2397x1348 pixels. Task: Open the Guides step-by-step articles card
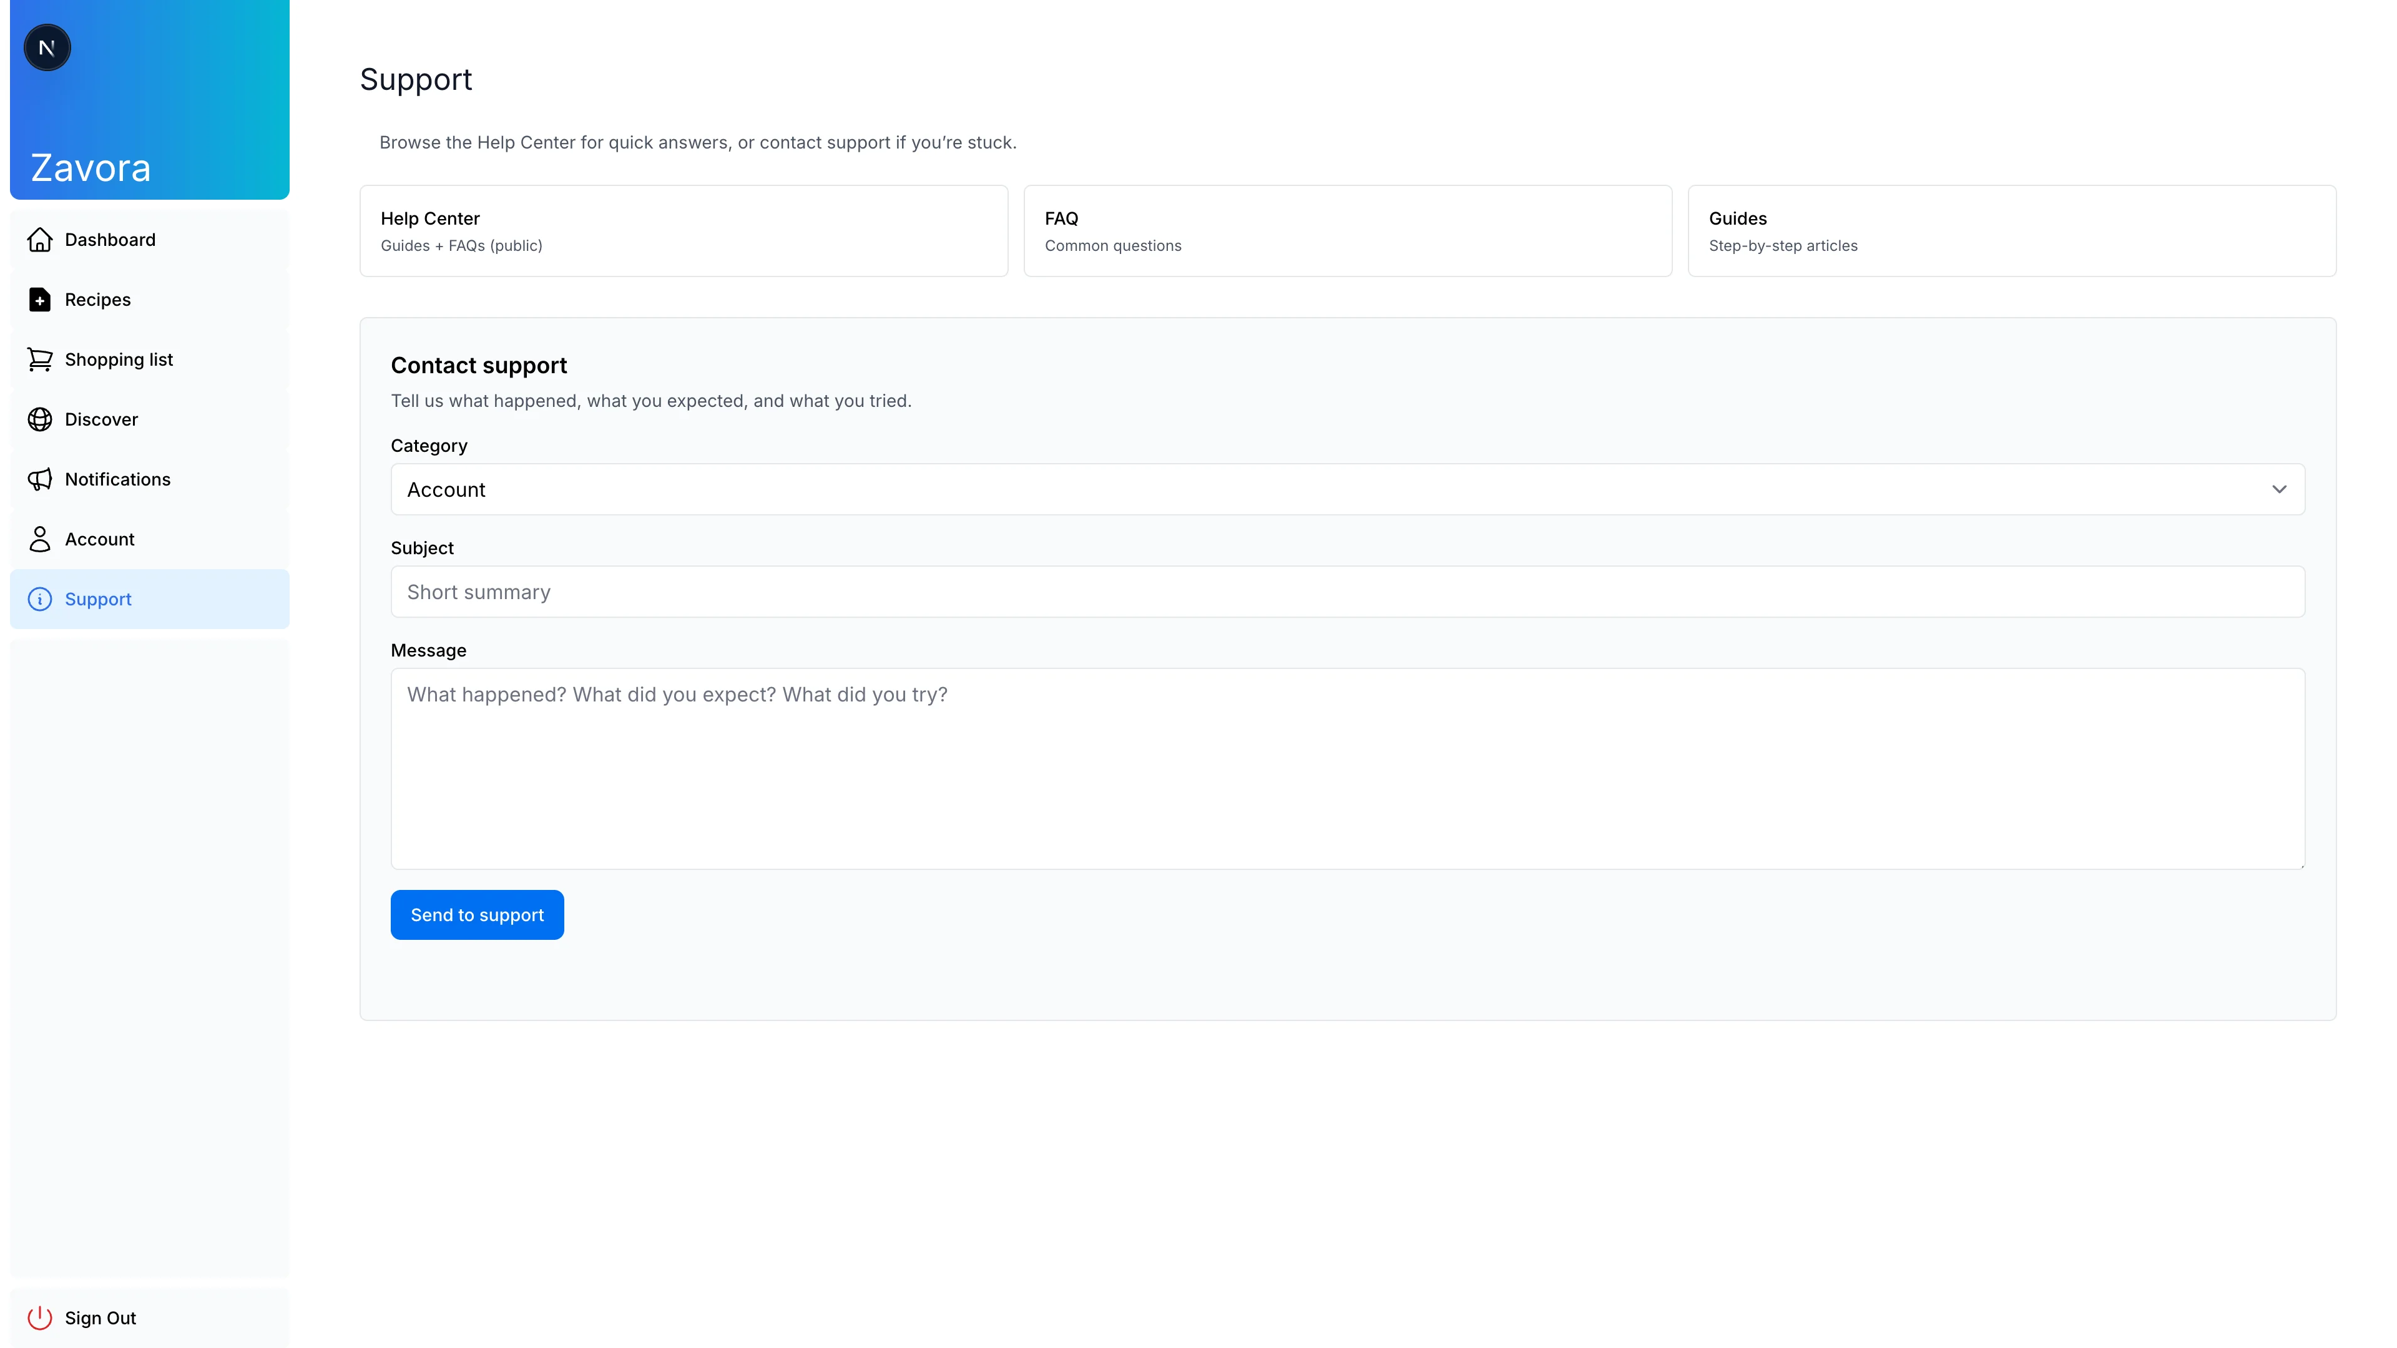2011,231
